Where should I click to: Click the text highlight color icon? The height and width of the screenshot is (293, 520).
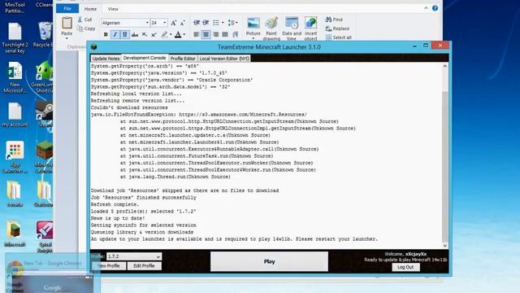click(x=164, y=34)
